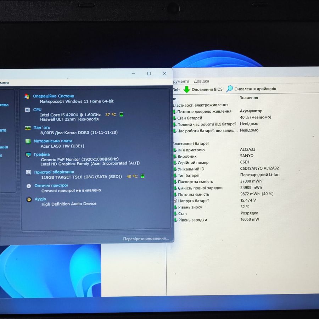Click 8,00ГБ Два-Канал DDR3 text
The height and width of the screenshot is (319, 319).
coord(79,133)
